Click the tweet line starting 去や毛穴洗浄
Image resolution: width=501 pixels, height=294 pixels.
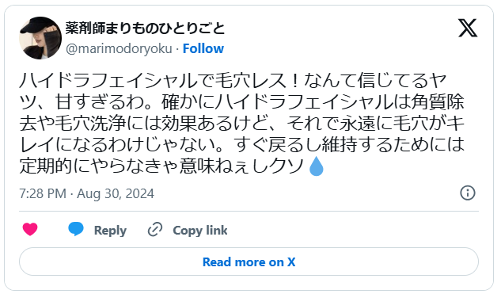click(242, 123)
